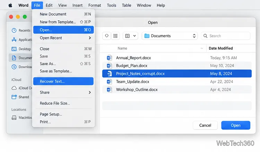Click the column view grouping icon
This screenshot has width=260, height=152.
[x=127, y=36]
